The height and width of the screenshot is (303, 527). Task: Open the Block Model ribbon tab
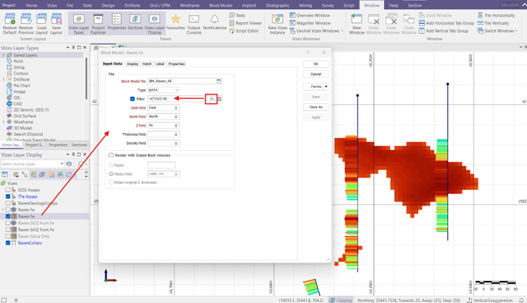(x=220, y=5)
